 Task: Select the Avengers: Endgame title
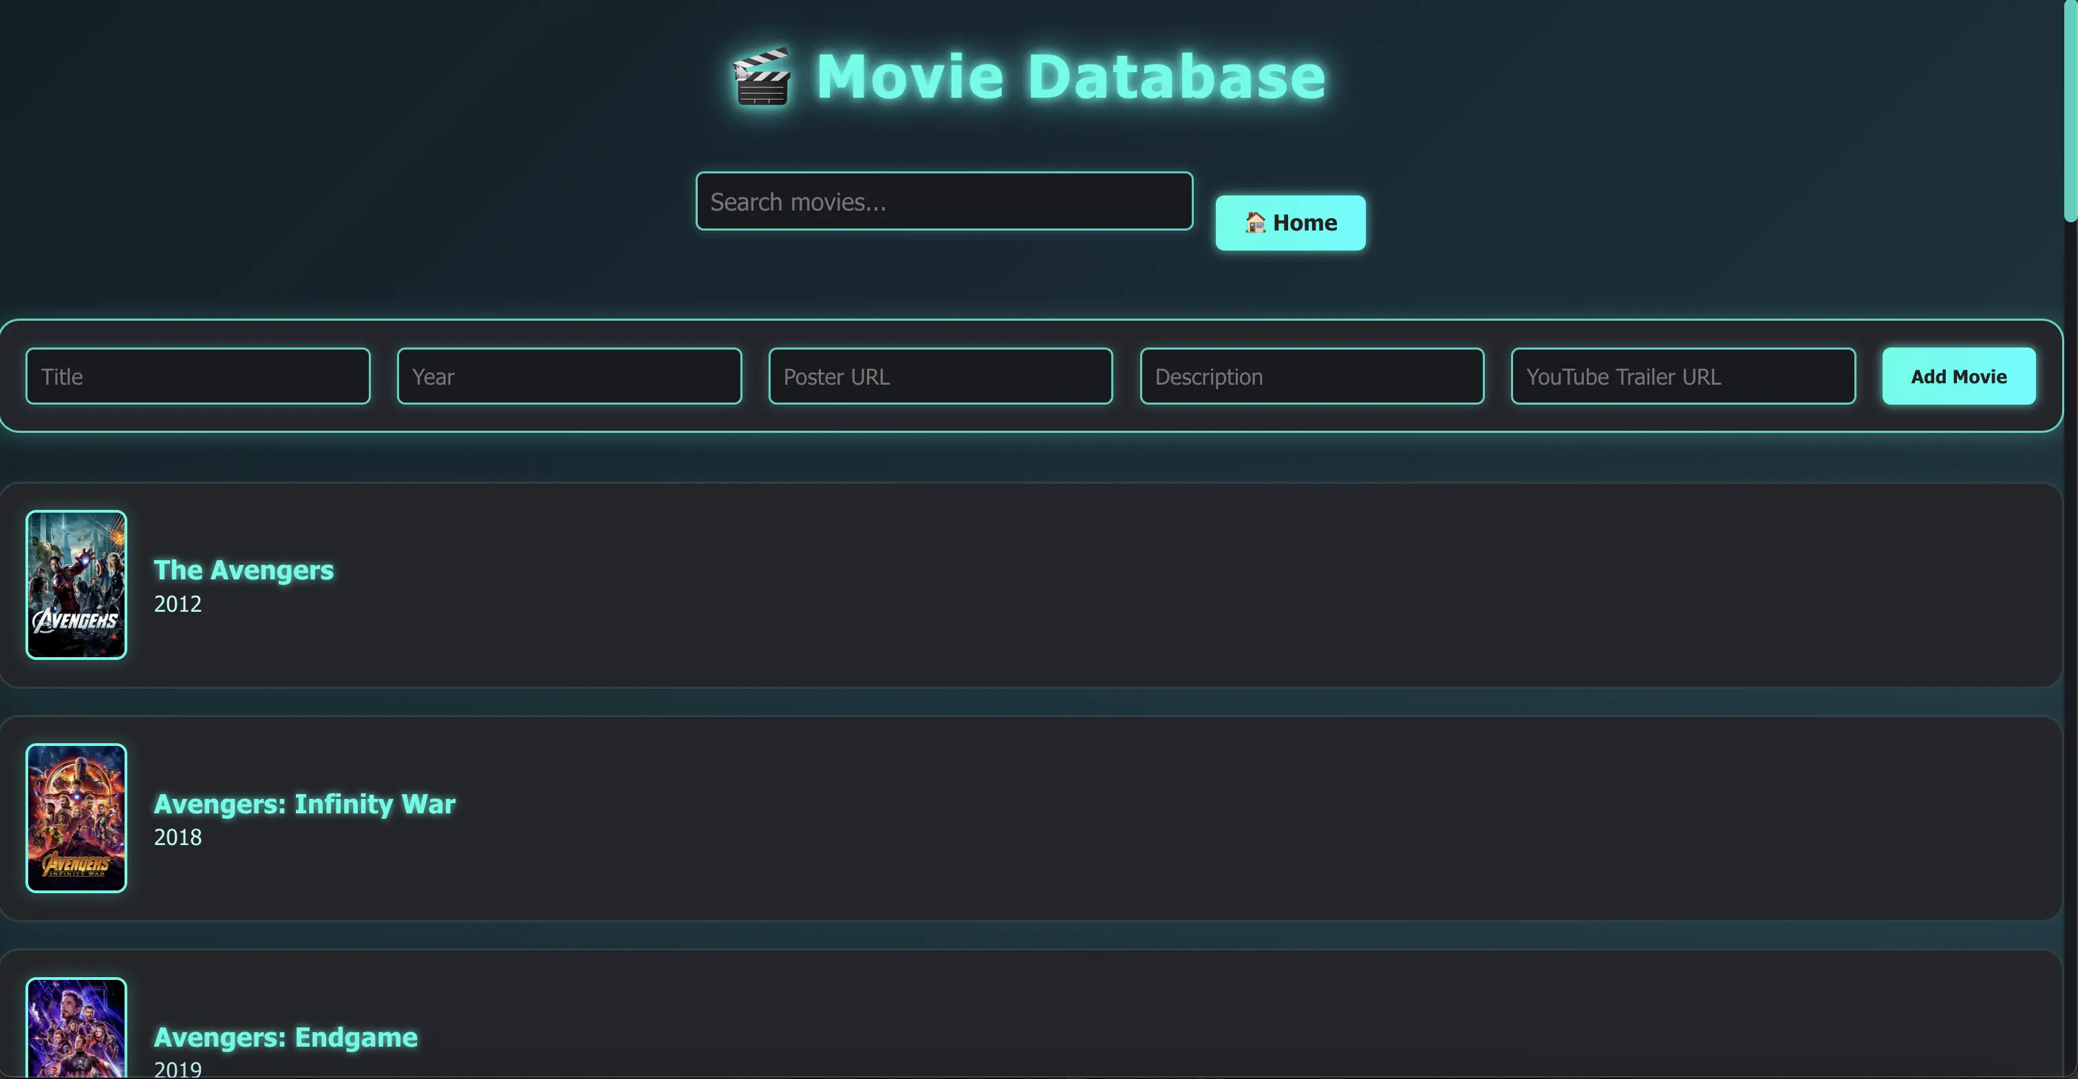(x=286, y=1037)
